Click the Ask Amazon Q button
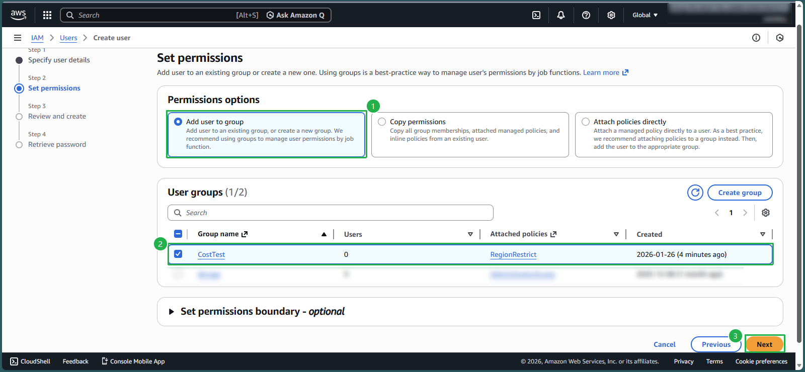 [x=295, y=15]
